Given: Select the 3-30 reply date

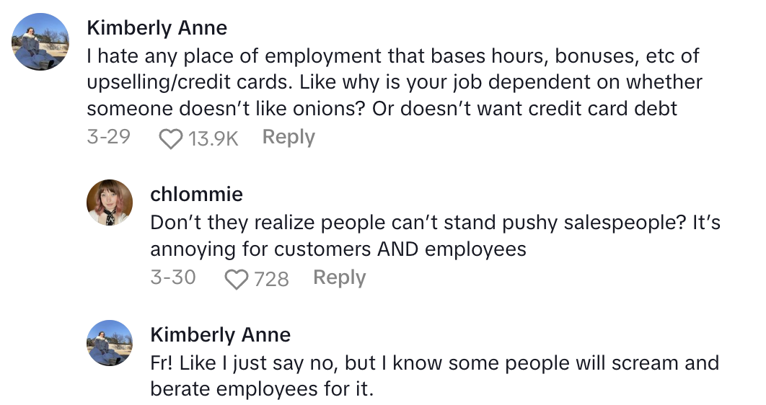Looking at the screenshot, I should tap(172, 277).
